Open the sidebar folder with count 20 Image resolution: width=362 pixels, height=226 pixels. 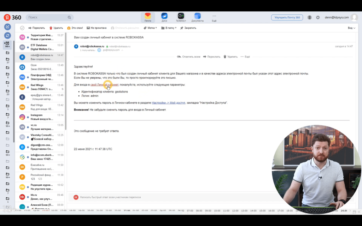(x=8, y=92)
